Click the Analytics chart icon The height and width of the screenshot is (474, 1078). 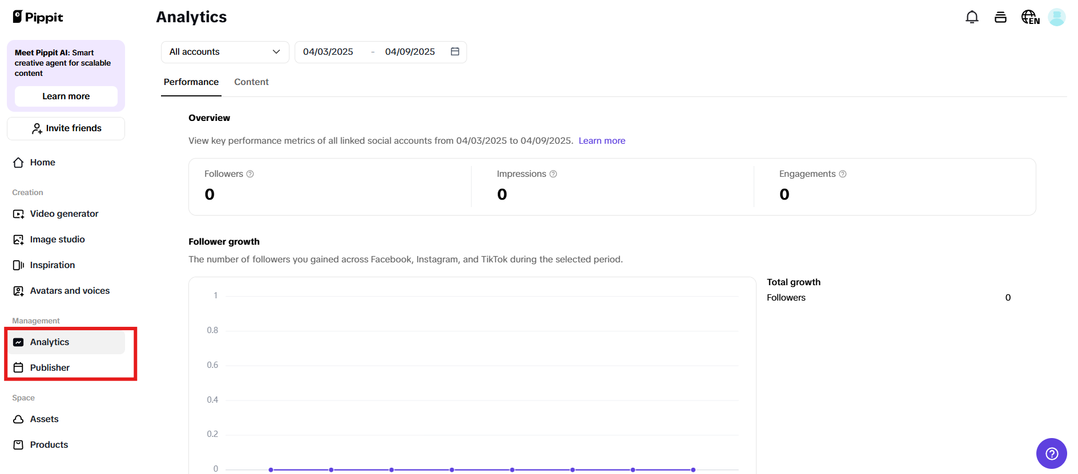tap(18, 342)
